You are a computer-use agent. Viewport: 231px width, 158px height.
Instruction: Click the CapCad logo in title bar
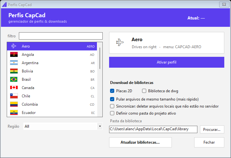tap(4, 4)
